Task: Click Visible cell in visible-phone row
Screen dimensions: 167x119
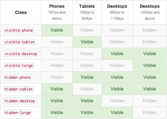Action: [57, 30]
